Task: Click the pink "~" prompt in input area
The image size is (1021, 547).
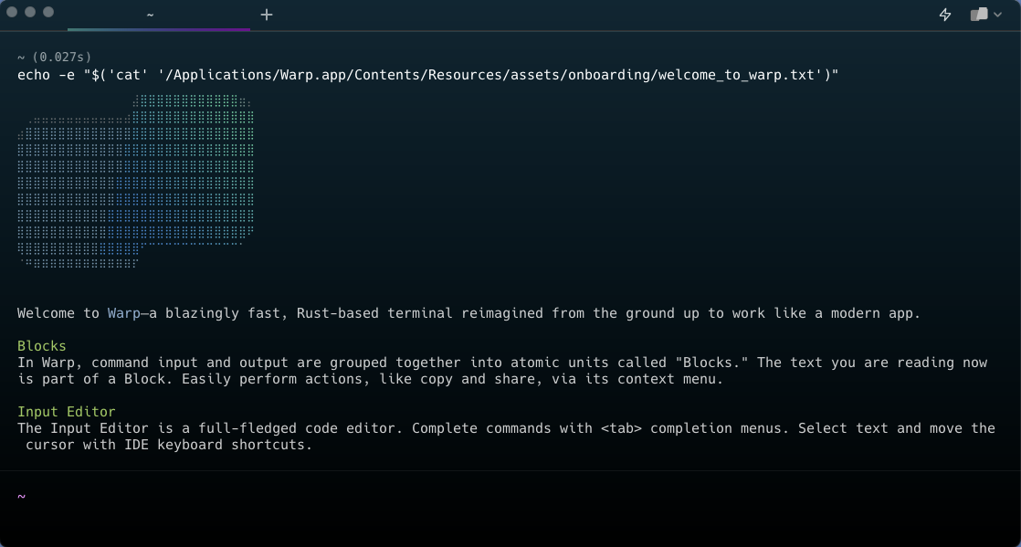Action: [21, 497]
